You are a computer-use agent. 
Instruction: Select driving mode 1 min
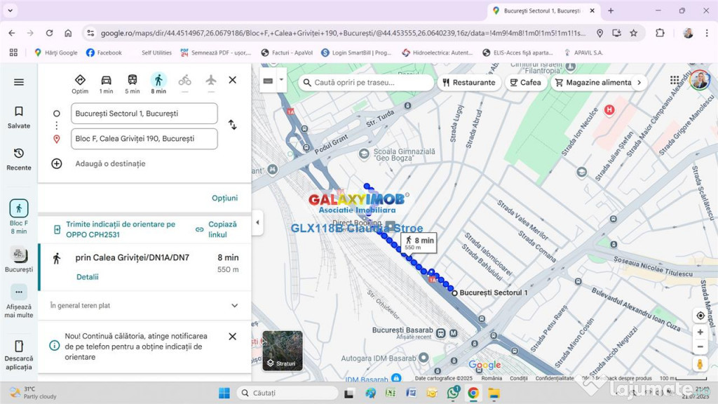coord(107,84)
